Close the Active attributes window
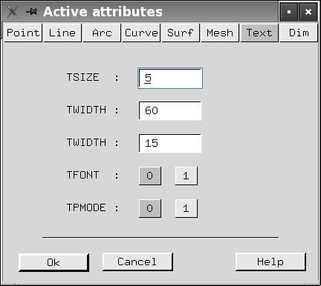 tap(308, 12)
